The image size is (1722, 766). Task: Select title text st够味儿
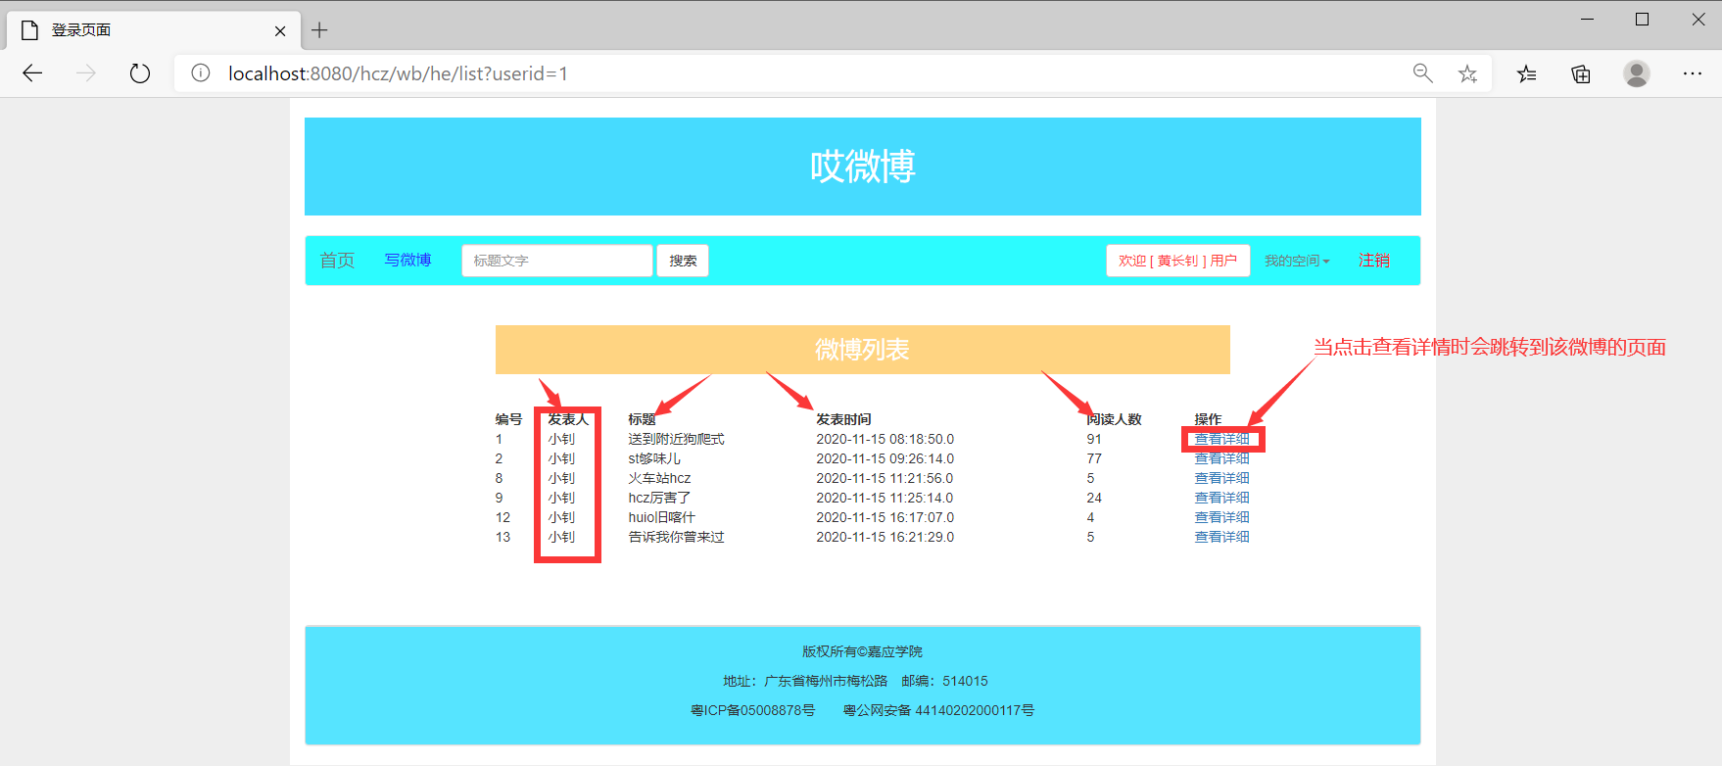[x=654, y=458]
